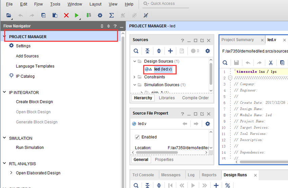Click horizontal scrollbar in Source File Properties

click(157, 152)
